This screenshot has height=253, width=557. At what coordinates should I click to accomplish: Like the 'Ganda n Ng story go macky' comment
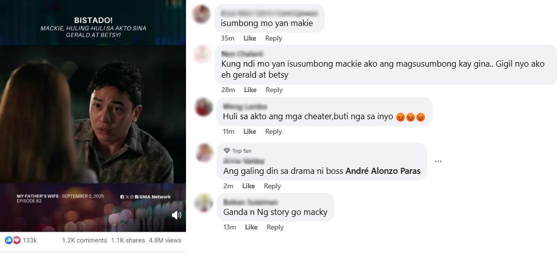point(251,227)
